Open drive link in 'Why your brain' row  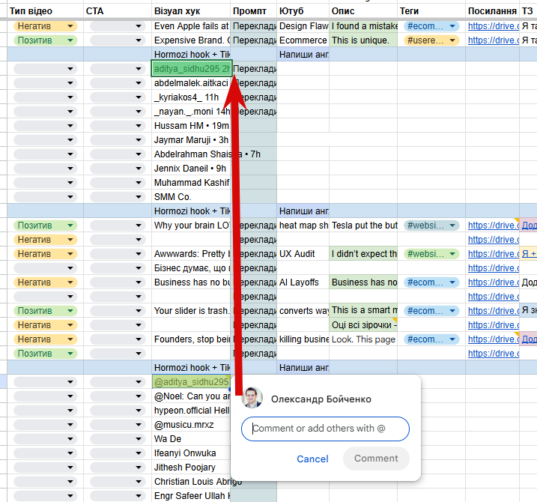coord(493,226)
